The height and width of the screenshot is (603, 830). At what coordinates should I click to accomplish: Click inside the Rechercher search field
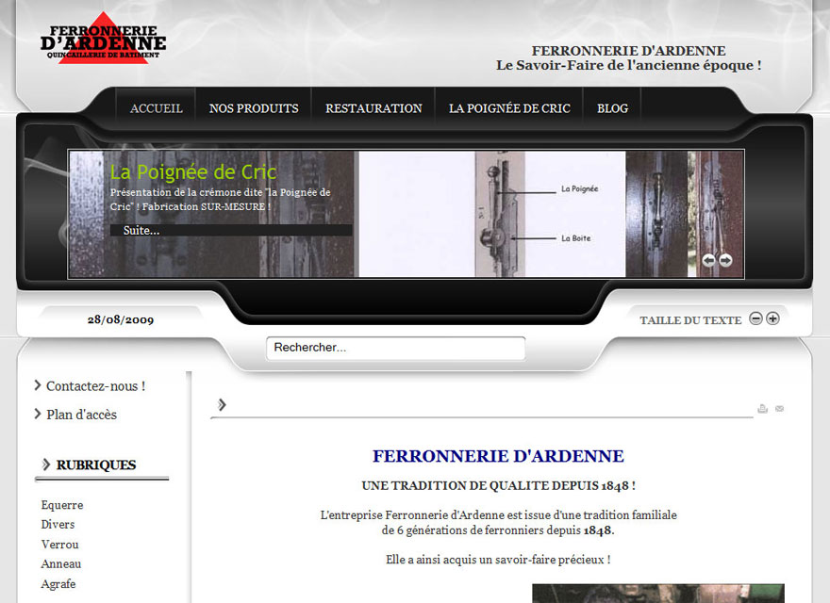(x=395, y=348)
